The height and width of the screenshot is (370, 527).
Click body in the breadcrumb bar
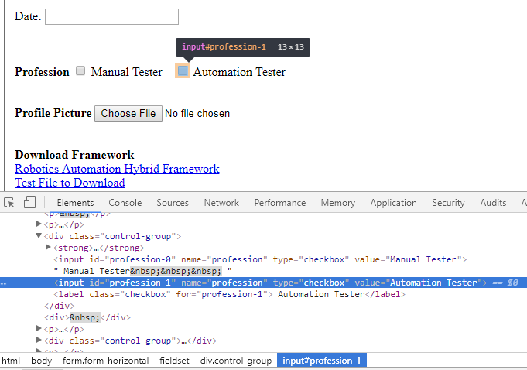41,361
